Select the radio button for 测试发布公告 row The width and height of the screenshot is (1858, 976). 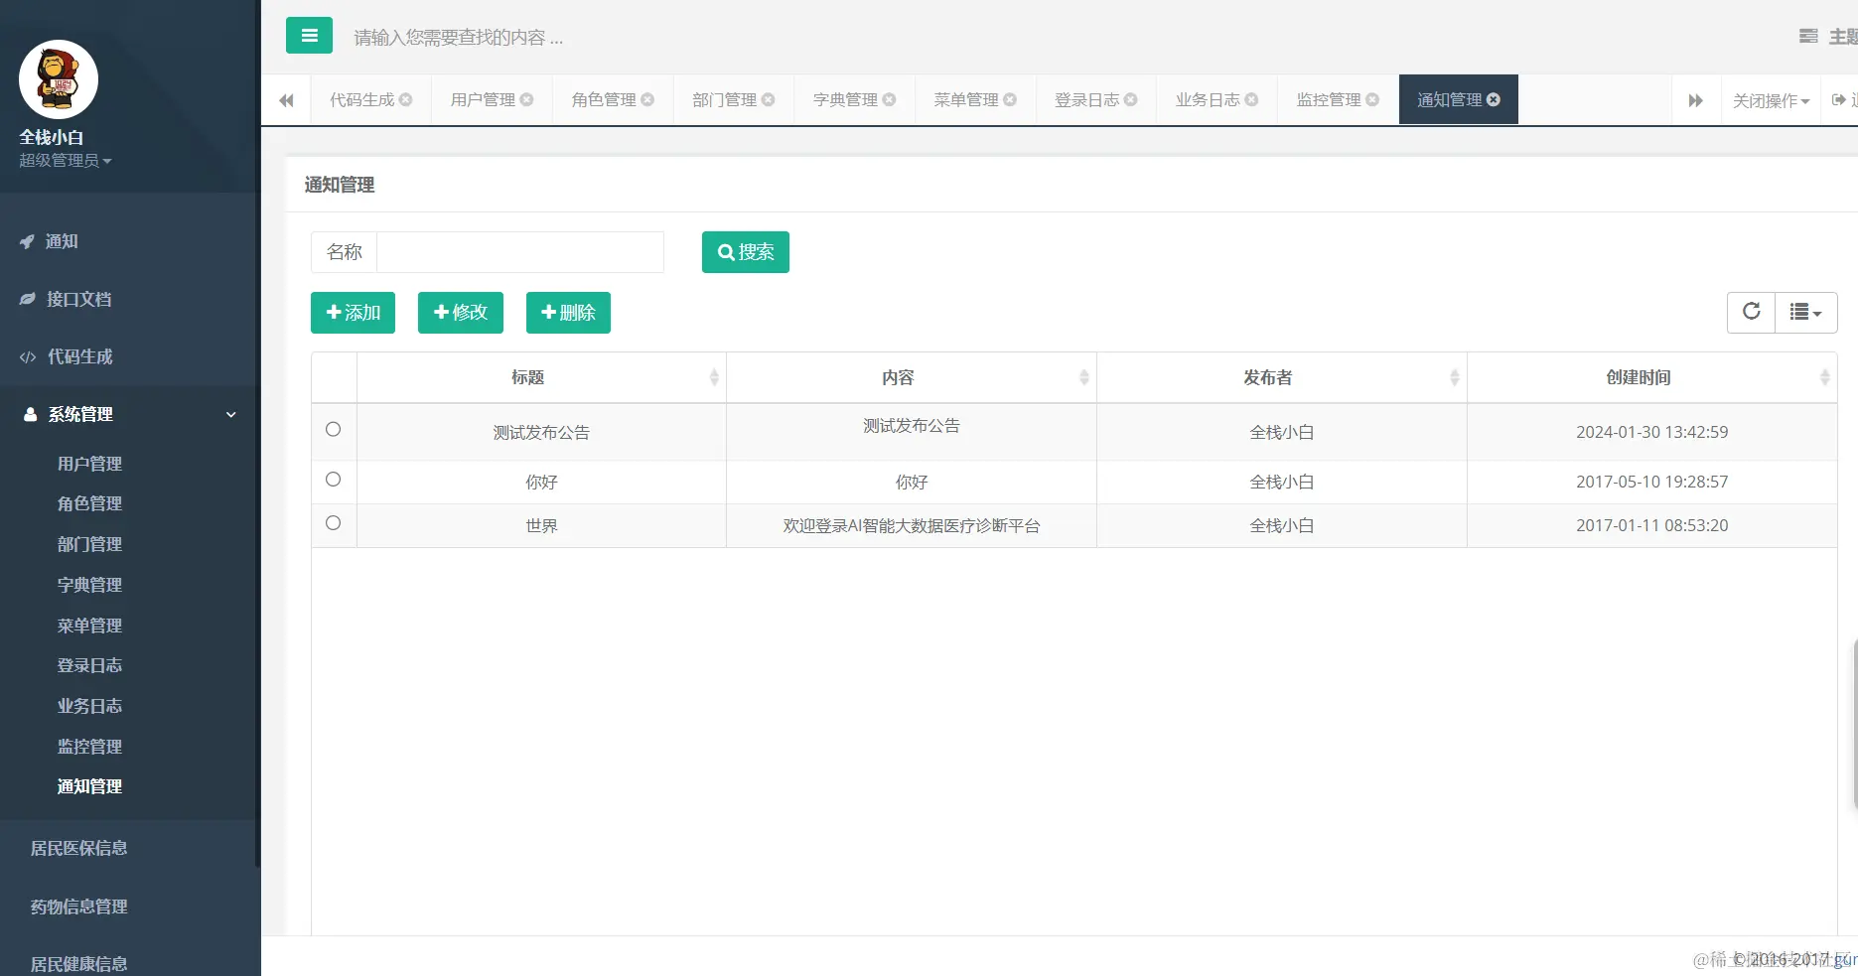point(334,429)
